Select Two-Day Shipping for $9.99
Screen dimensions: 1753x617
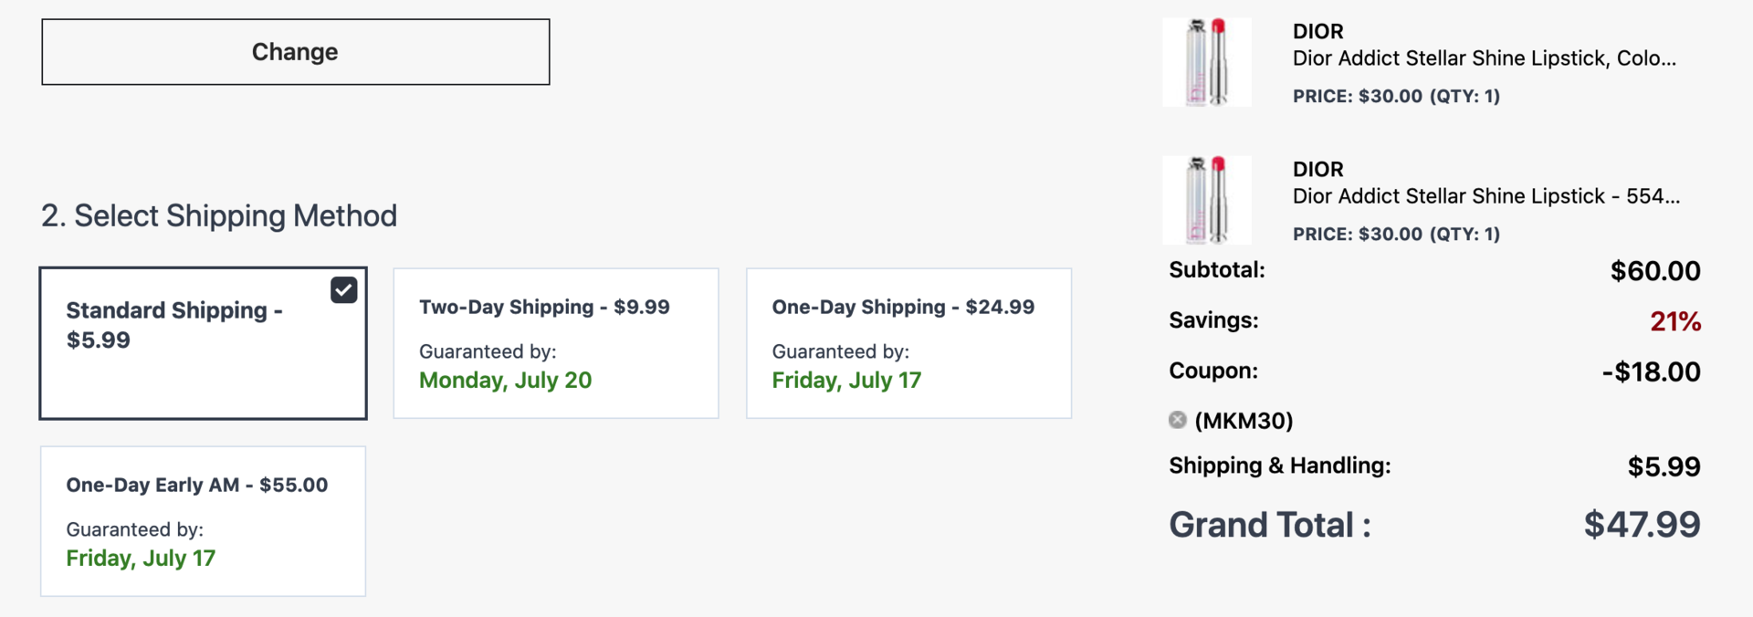555,343
